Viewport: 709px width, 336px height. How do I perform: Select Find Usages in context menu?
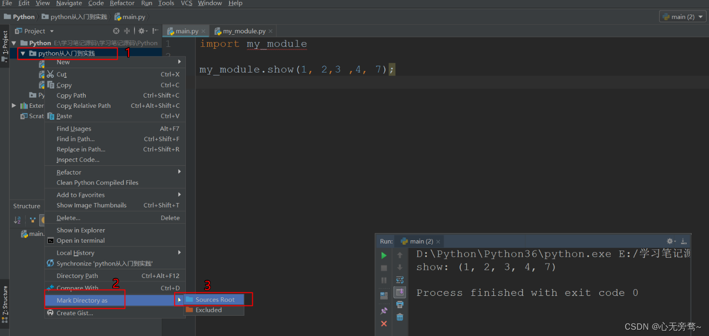[115, 129]
